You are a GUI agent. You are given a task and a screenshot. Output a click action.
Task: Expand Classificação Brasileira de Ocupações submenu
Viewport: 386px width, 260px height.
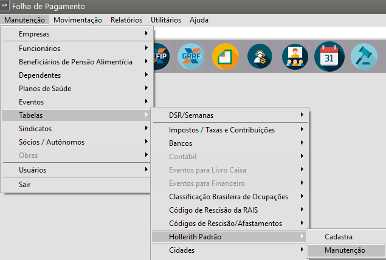230,196
